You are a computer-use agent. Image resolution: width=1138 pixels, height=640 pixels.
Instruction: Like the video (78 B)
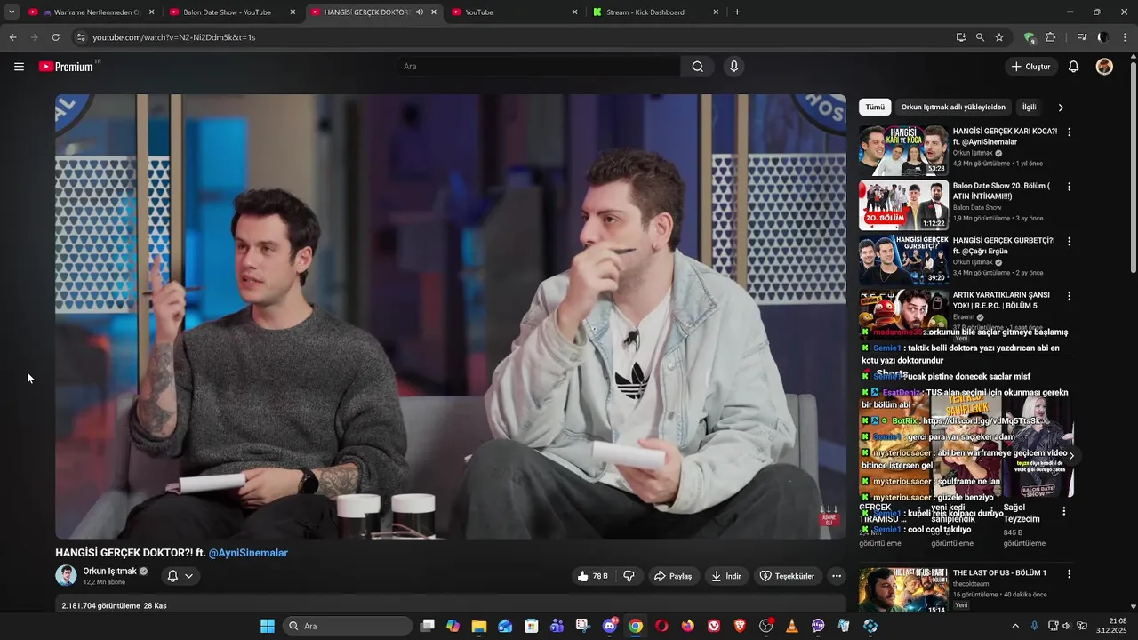click(592, 576)
